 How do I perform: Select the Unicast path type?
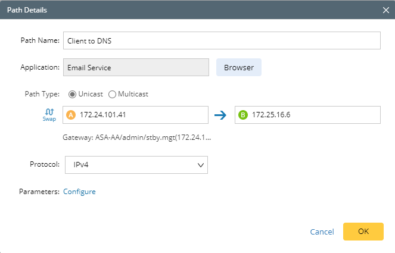point(73,94)
